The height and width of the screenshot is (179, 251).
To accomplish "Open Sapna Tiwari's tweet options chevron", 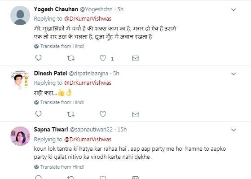I will tap(233, 130).
